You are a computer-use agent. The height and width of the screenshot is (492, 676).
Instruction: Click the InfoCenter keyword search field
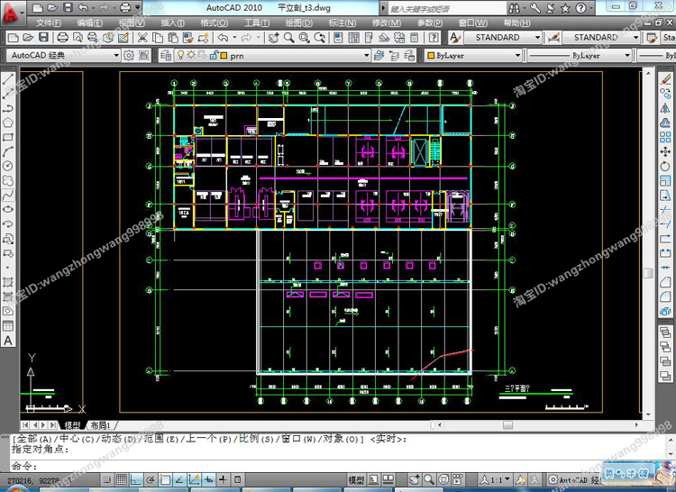point(447,8)
